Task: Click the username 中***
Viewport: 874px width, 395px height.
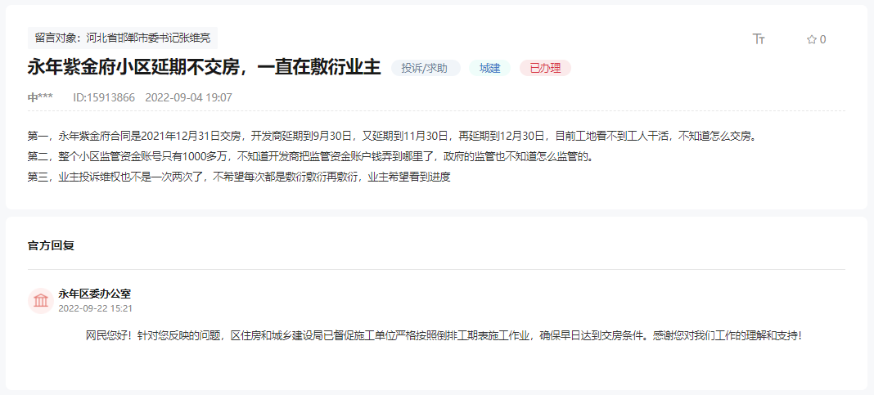Action: [x=41, y=97]
